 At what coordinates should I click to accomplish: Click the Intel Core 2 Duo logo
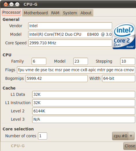click(x=124, y=36)
